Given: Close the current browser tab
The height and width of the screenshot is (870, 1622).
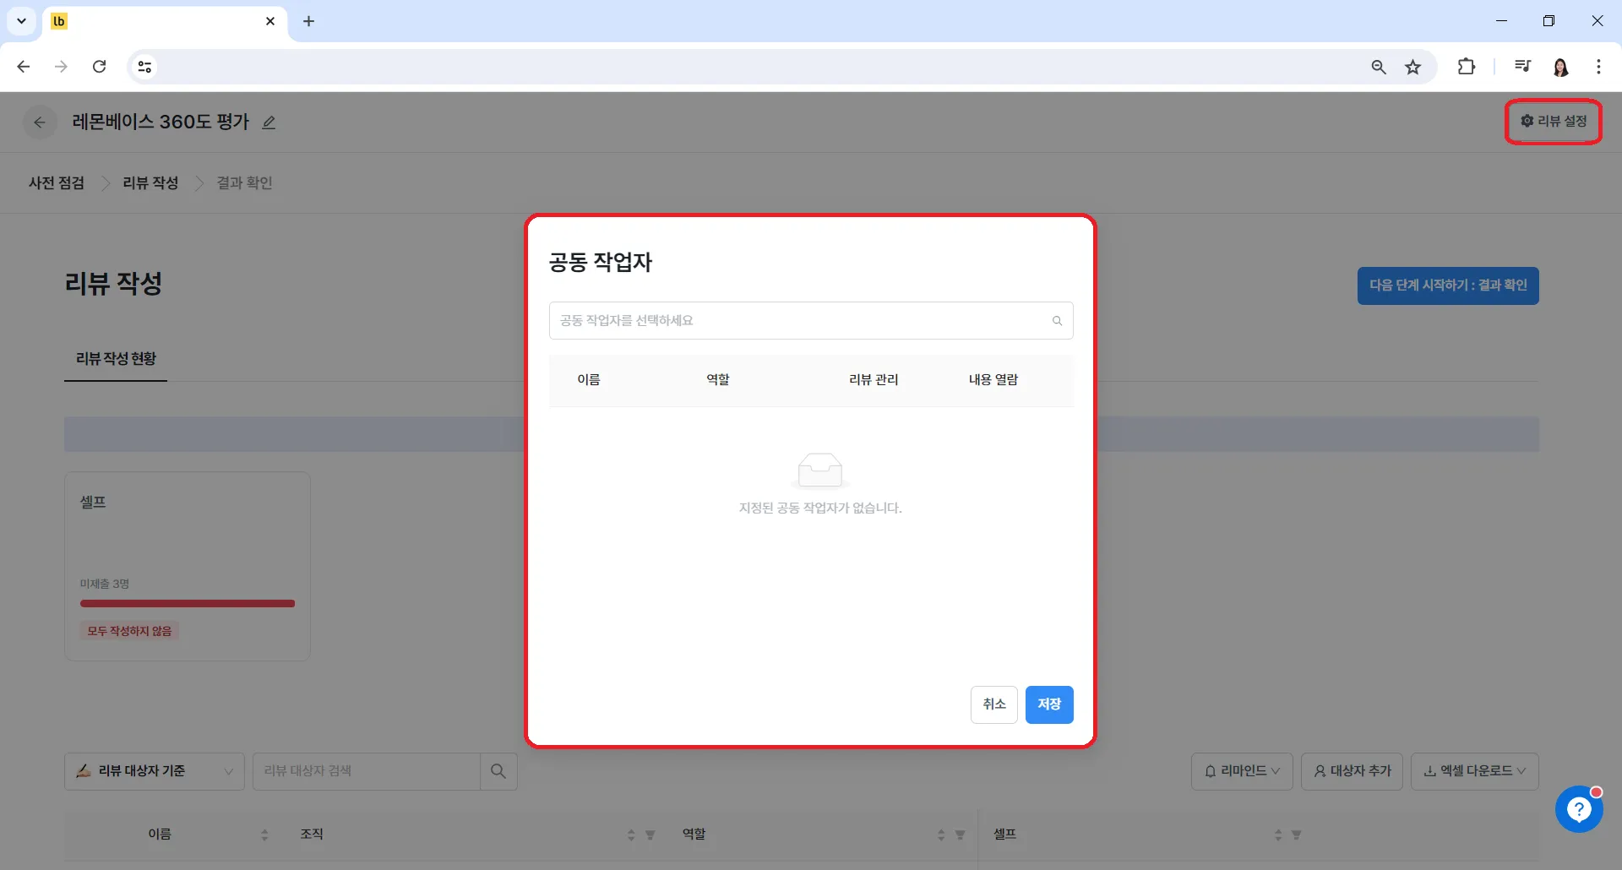Looking at the screenshot, I should point(270,21).
